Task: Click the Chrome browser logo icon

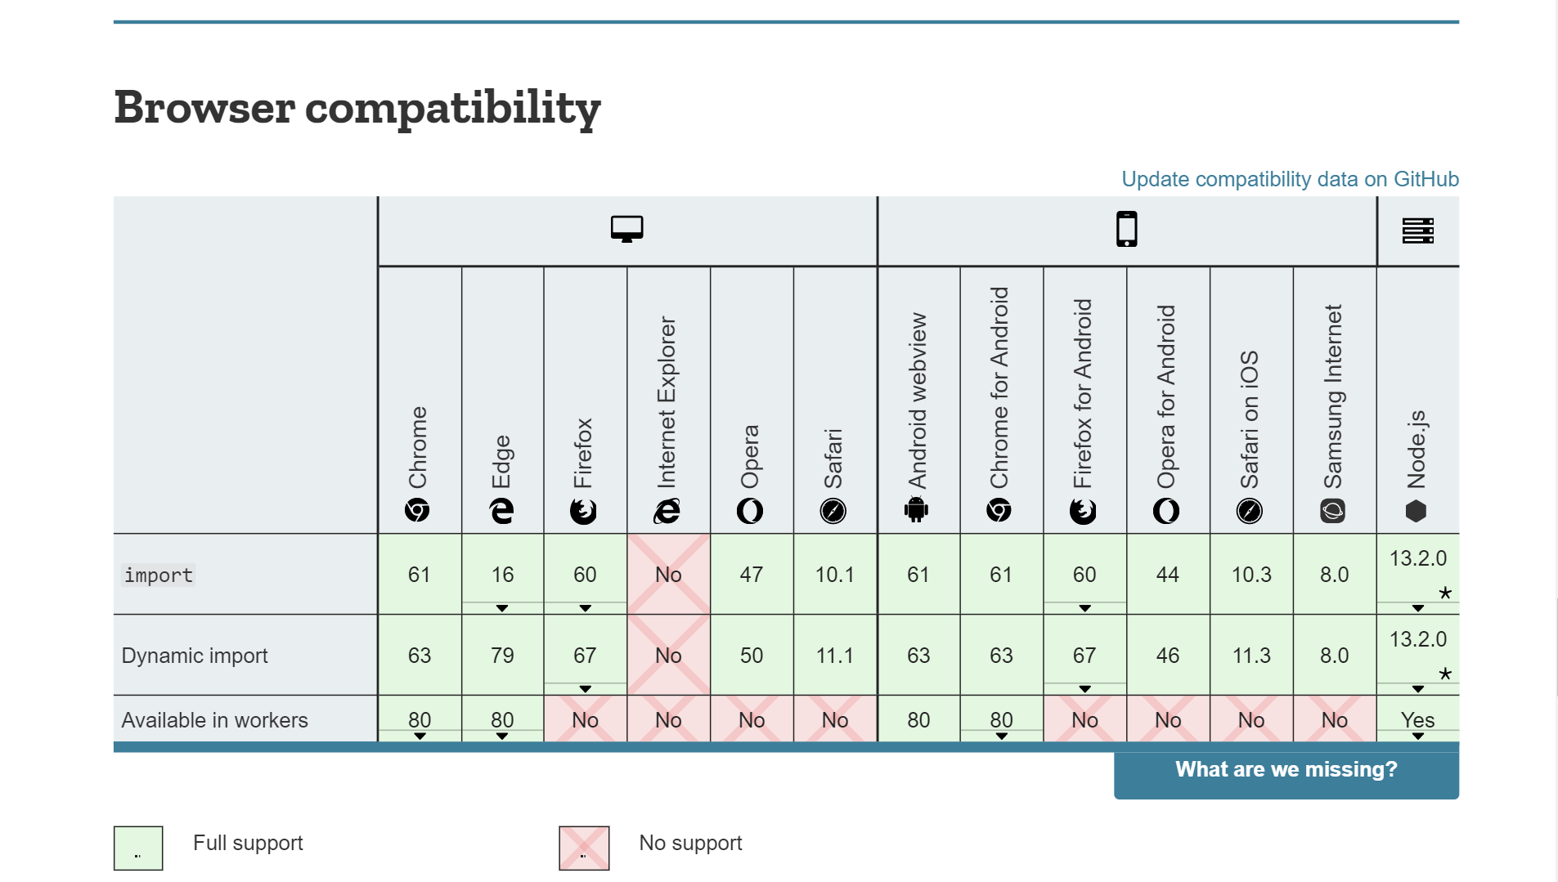Action: (417, 511)
